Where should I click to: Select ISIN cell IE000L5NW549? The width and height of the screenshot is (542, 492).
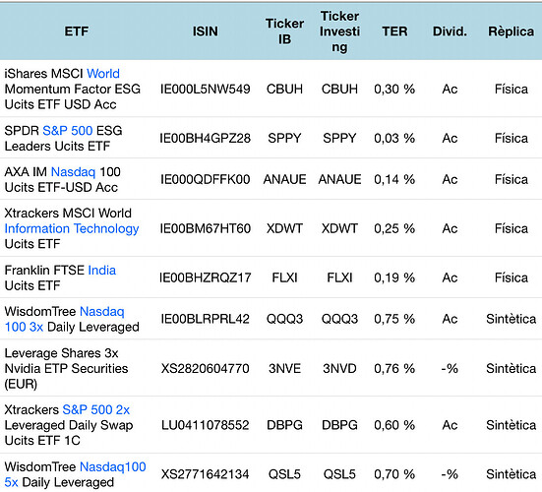[205, 90]
